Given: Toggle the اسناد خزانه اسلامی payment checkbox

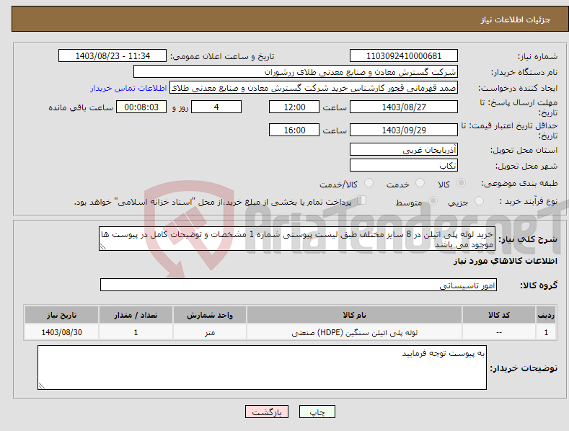Looking at the screenshot, I should click(x=362, y=200).
